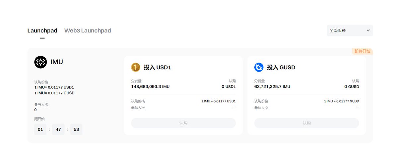Click the 63,721,325.7 IMU distribution amount

(272, 87)
